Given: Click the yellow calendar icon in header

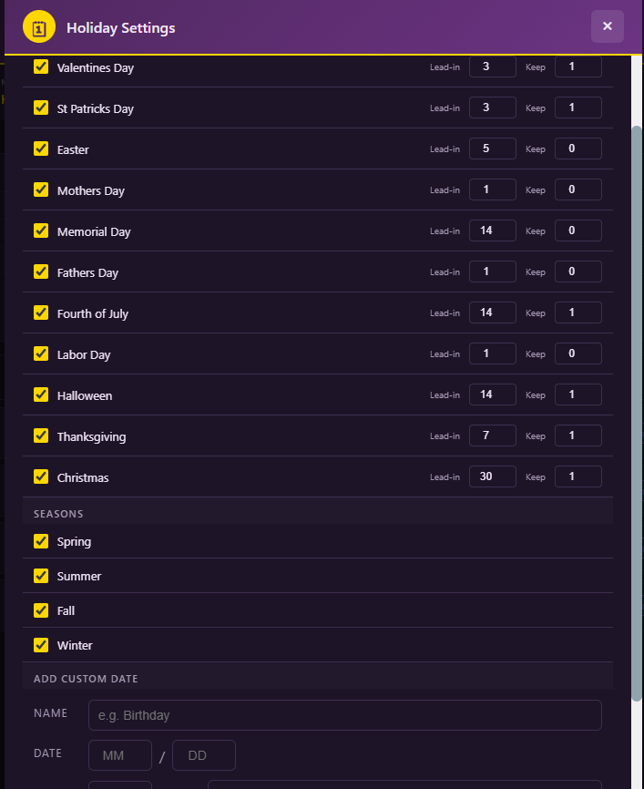Looking at the screenshot, I should tap(39, 26).
